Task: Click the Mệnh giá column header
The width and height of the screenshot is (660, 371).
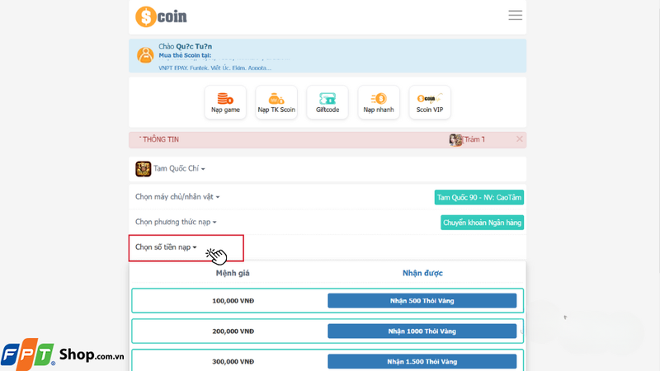Action: coord(233,273)
